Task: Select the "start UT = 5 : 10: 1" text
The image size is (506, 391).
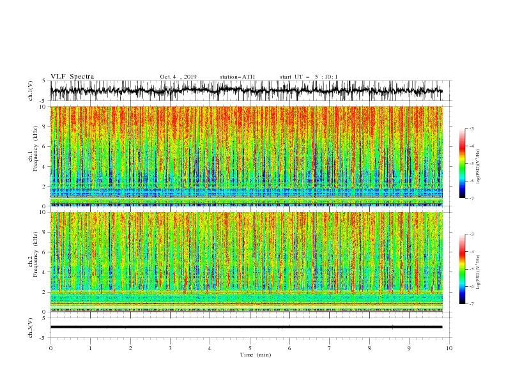Action: coord(309,77)
